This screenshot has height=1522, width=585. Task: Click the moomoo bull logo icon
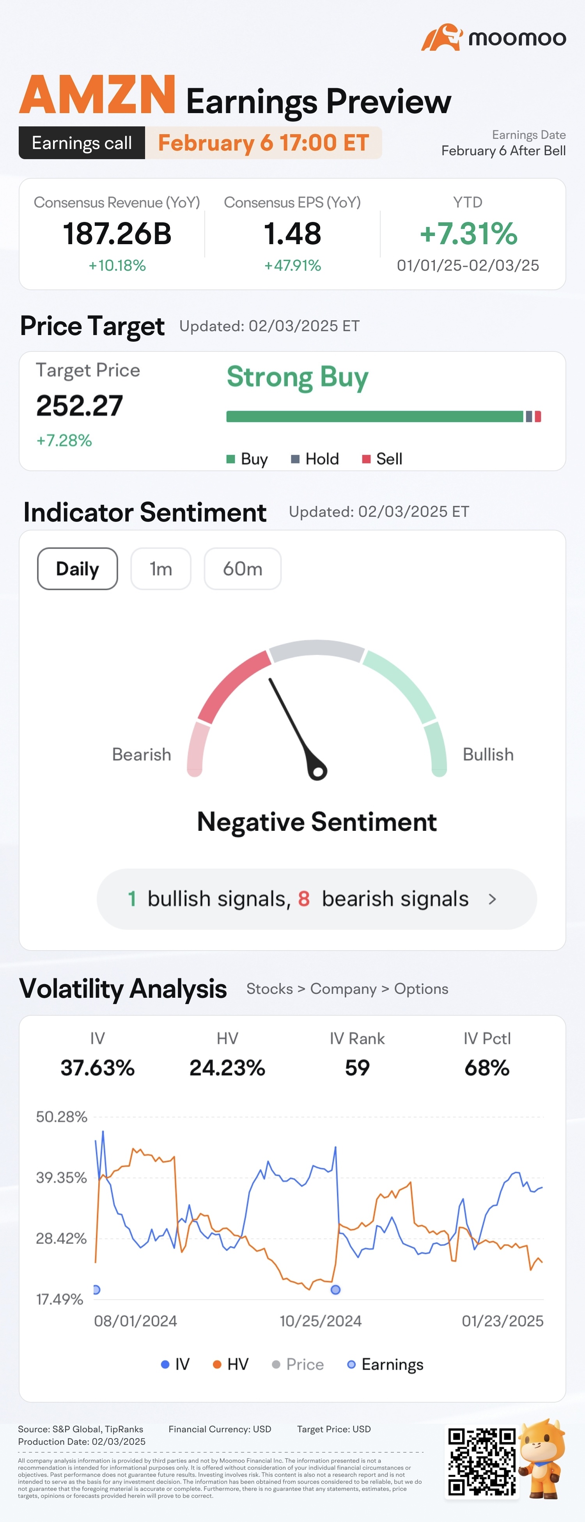(x=441, y=37)
